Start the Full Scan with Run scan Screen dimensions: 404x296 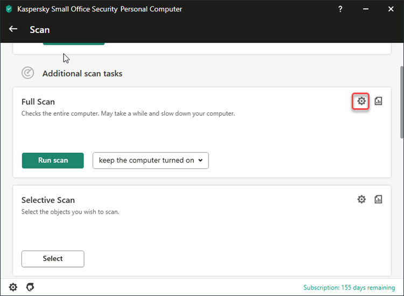(53, 160)
